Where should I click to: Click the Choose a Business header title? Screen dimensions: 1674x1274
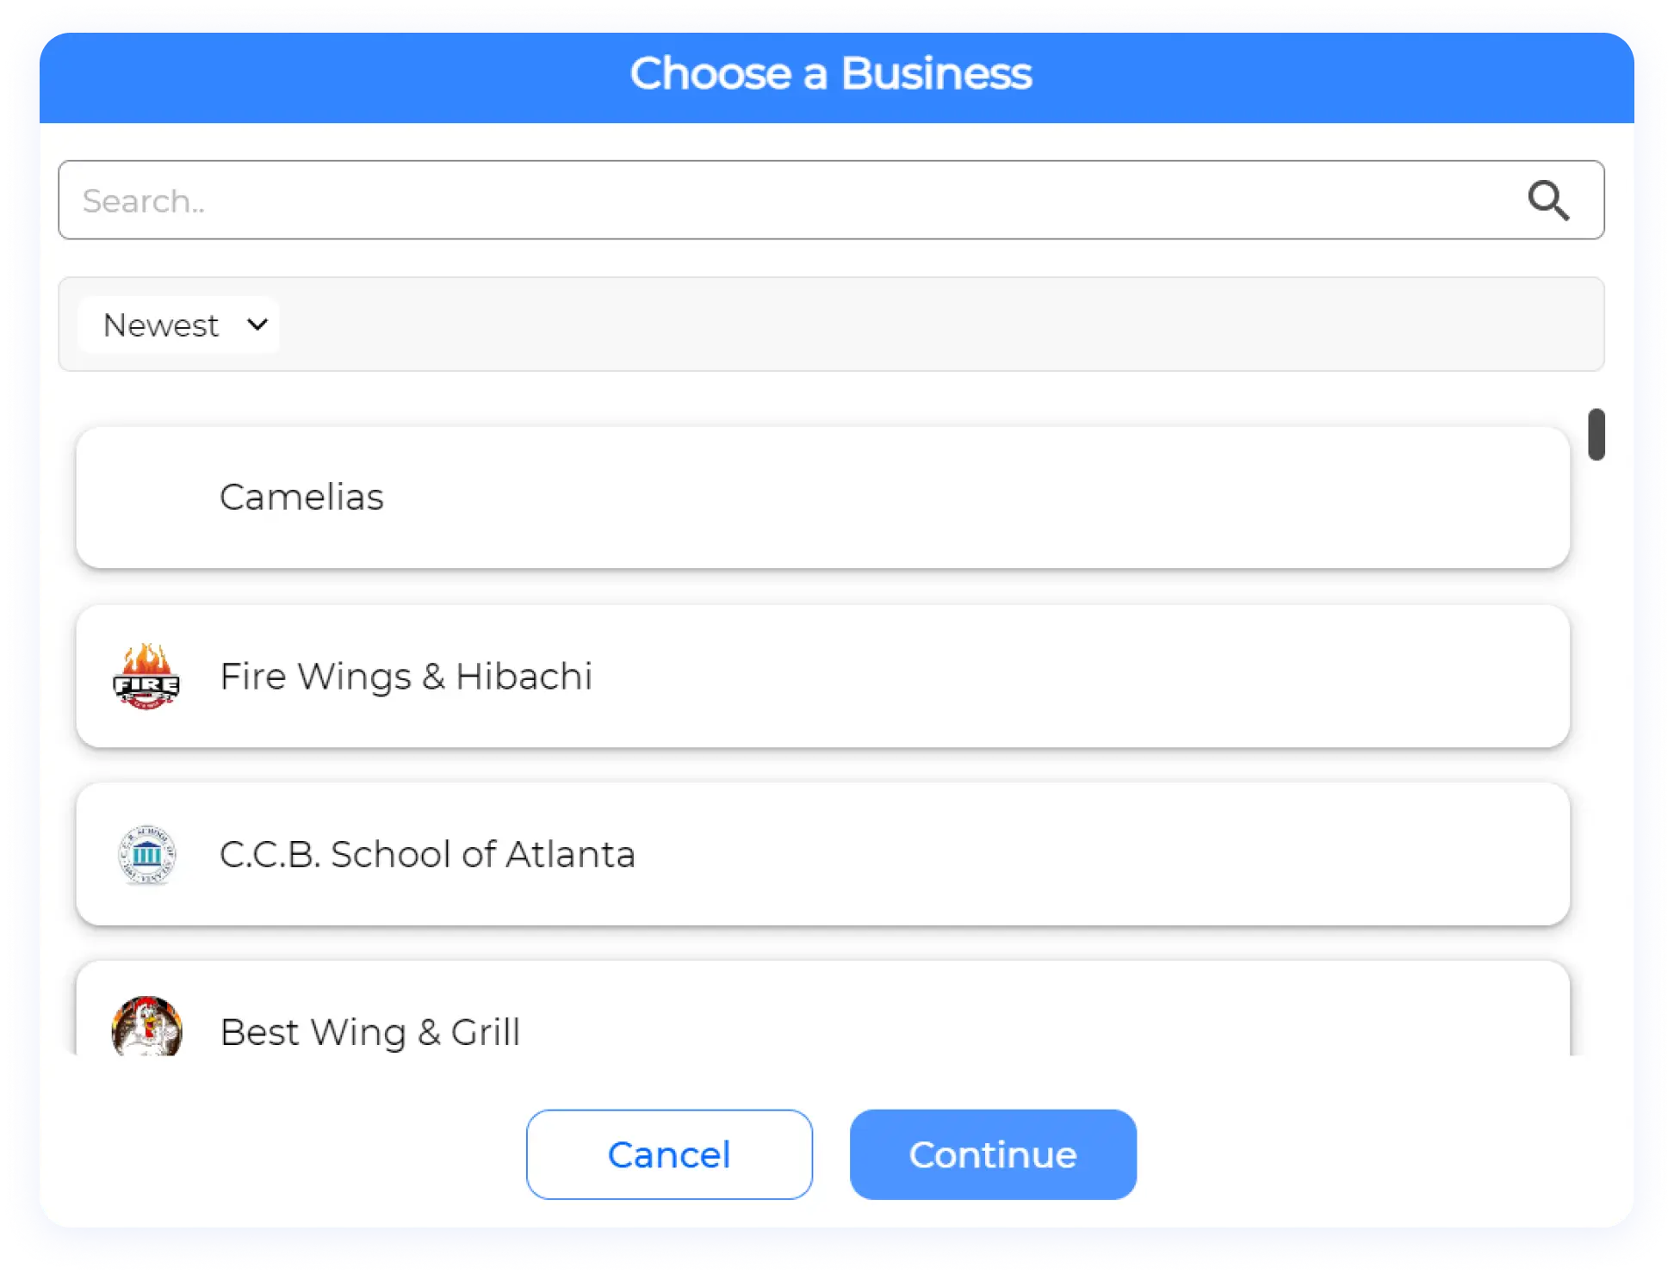tap(831, 74)
